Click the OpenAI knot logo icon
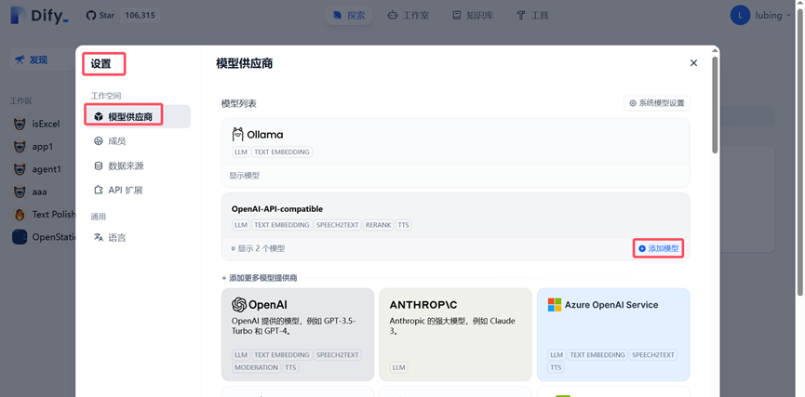 point(239,305)
